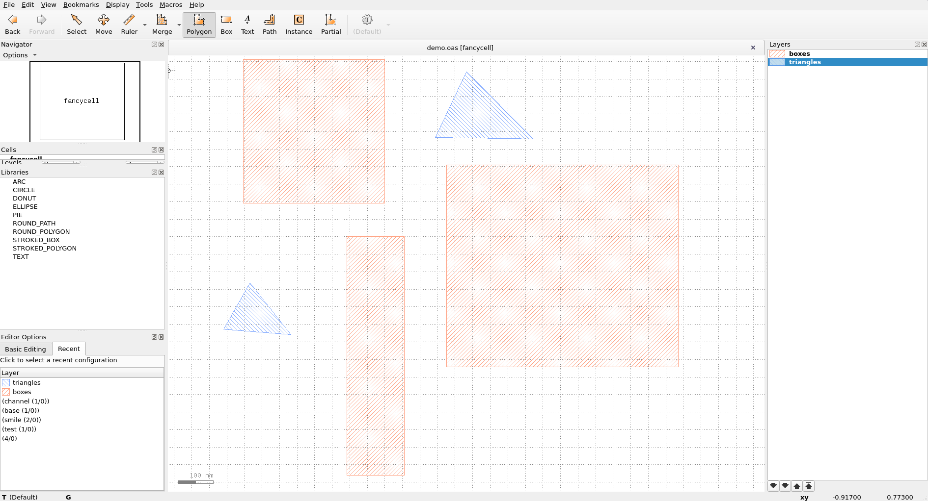Image resolution: width=928 pixels, height=501 pixels.
Task: Open the Options dropdown in Navigator
Action: [x=20, y=55]
